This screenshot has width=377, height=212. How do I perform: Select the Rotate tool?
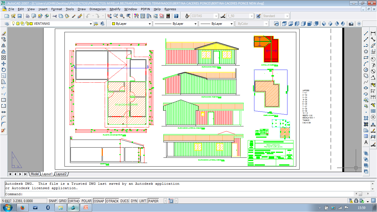[x=4, y=70]
